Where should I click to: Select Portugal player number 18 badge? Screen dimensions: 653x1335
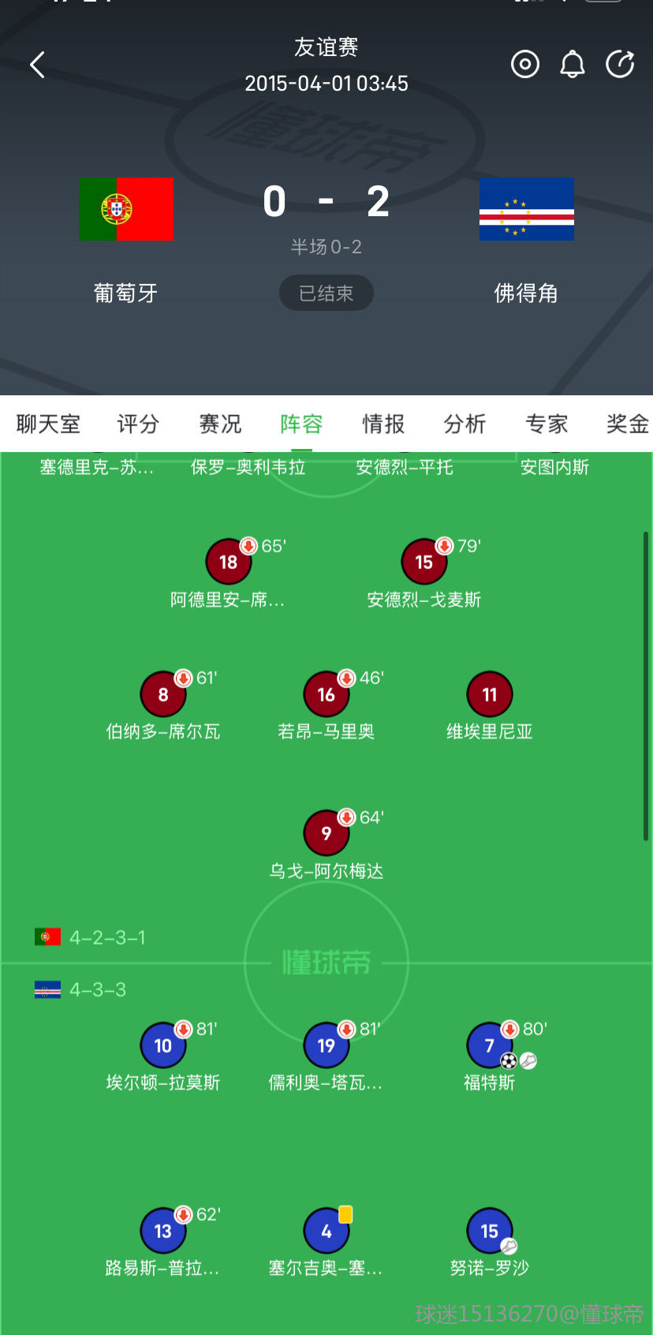tap(229, 562)
